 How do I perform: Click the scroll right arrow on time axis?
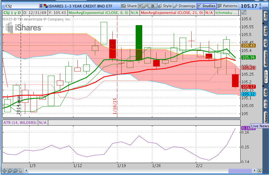[x=255, y=170]
